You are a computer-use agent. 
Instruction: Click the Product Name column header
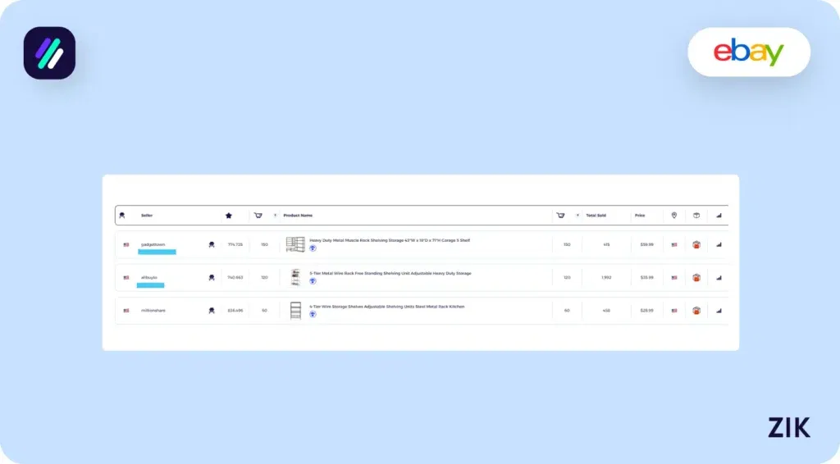298,216
